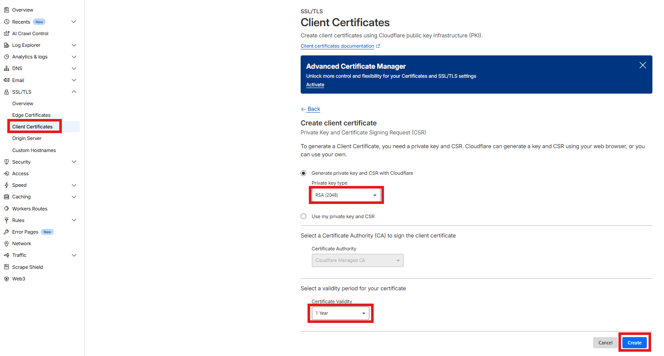Select Use my private key and CSR

(x=303, y=216)
